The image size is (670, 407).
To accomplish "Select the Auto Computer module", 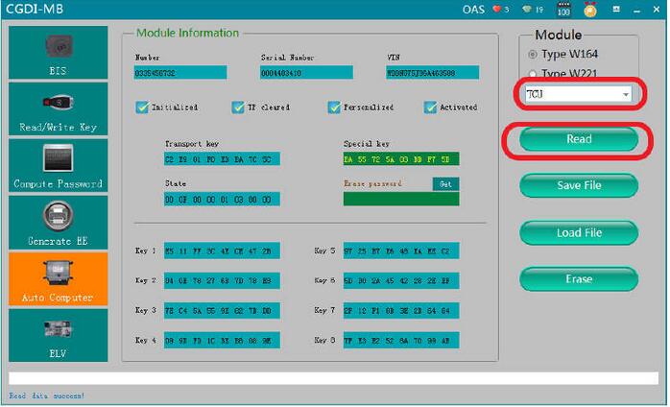I will (x=59, y=278).
